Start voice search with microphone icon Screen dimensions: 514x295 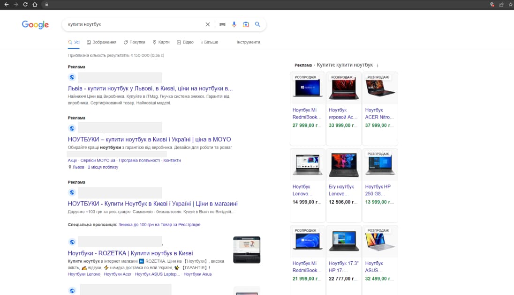[234, 24]
